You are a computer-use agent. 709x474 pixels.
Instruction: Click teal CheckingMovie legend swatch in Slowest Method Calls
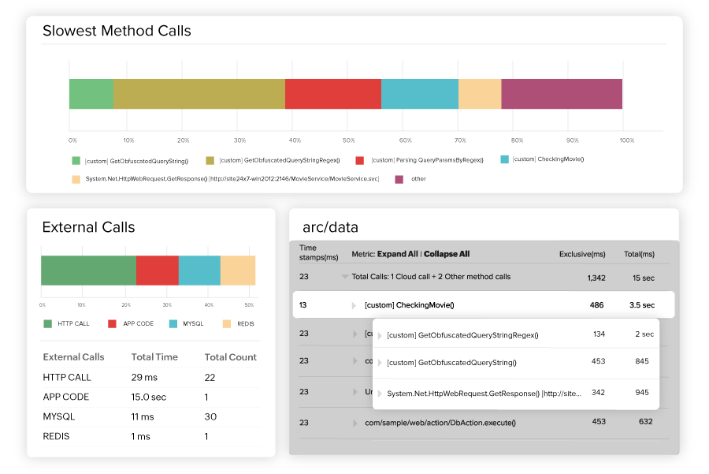[505, 159]
